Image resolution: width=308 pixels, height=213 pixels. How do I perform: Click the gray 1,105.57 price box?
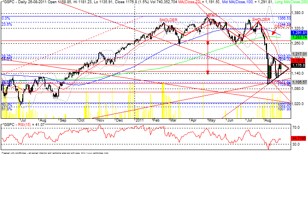(x=299, y=82)
